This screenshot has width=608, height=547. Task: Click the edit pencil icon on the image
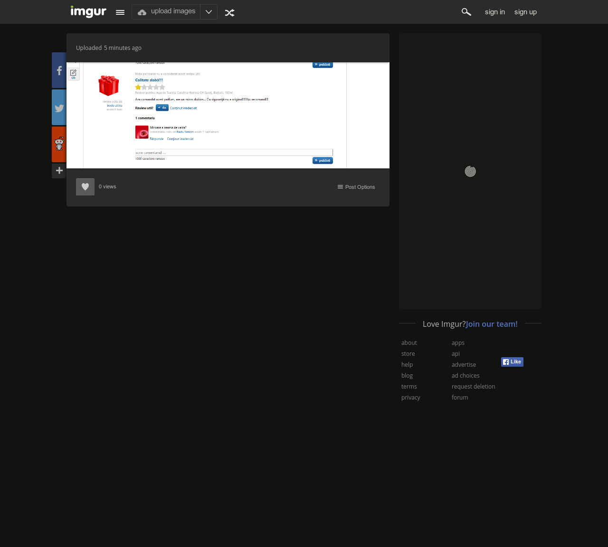73,73
